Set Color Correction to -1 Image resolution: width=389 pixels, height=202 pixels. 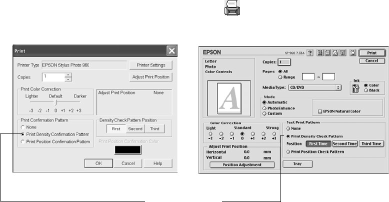point(231,134)
